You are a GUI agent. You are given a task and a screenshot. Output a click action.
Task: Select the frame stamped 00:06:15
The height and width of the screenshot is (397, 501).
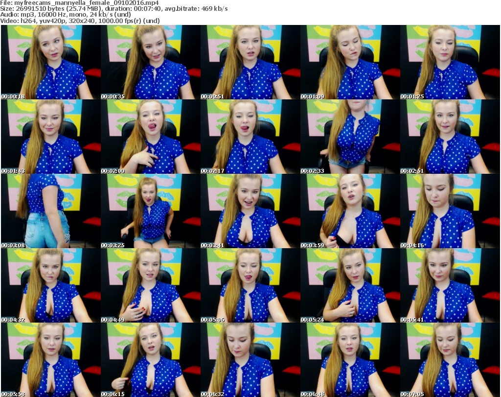[x=151, y=360]
